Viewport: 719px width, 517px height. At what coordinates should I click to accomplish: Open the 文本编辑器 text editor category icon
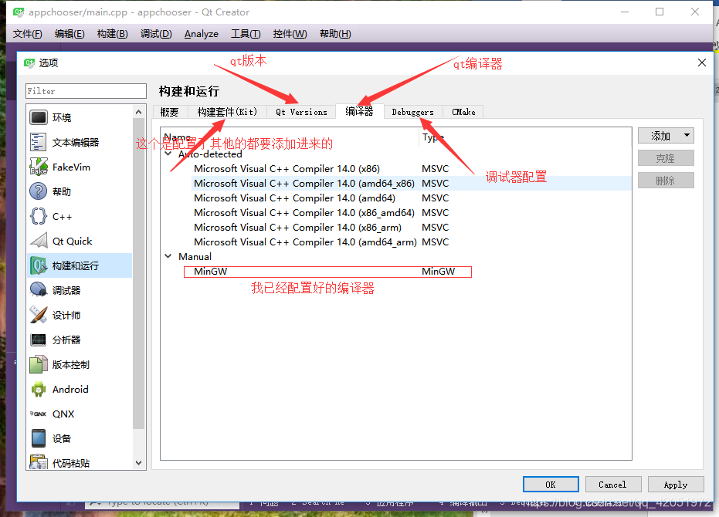39,142
